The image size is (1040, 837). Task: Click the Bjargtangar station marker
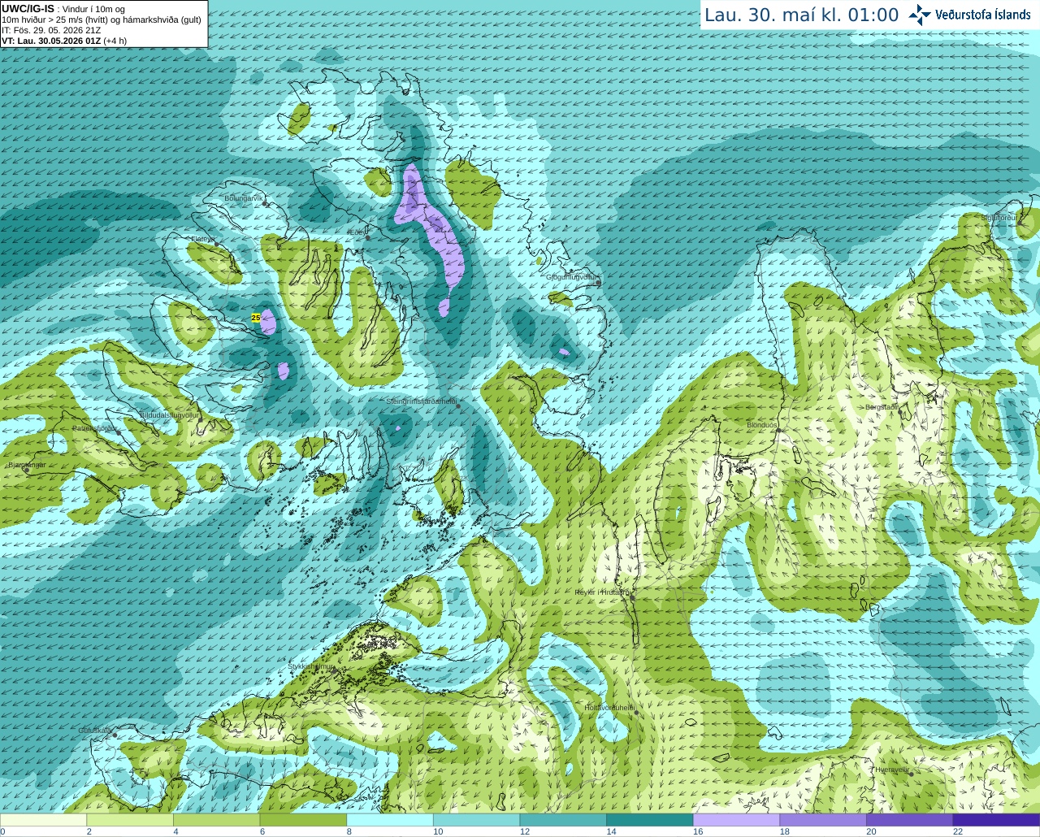[28, 470]
